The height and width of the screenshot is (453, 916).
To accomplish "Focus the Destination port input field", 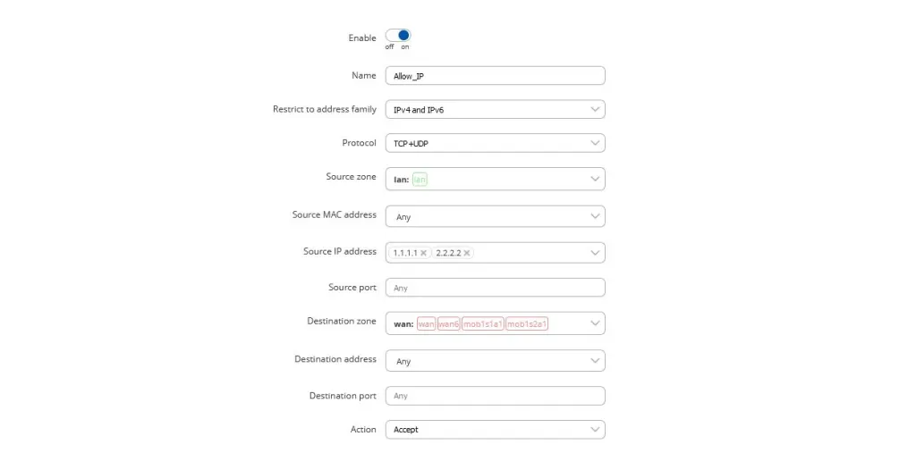I will pos(495,396).
